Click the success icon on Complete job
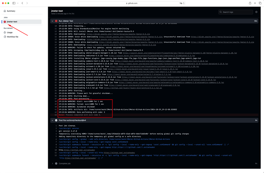The image size is (264, 173). click(56, 164)
